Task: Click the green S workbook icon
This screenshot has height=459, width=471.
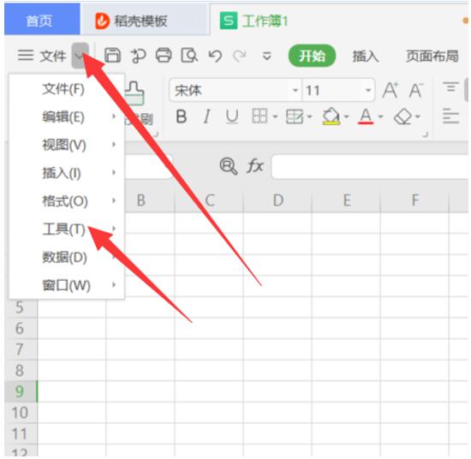Action: click(x=229, y=21)
